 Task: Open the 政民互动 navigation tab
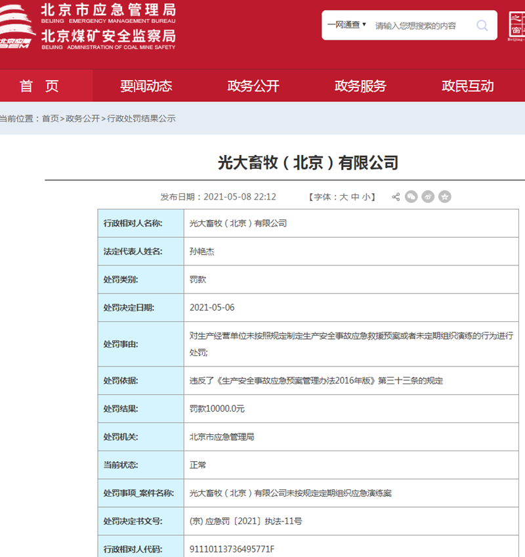[467, 86]
